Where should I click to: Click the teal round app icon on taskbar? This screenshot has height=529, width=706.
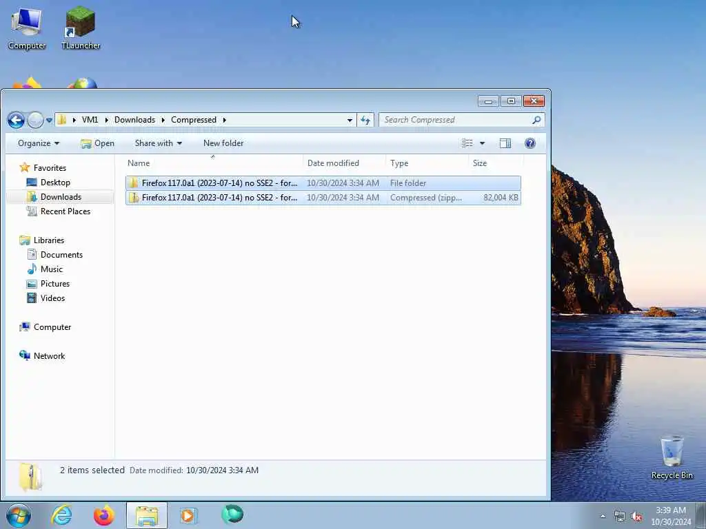(232, 515)
